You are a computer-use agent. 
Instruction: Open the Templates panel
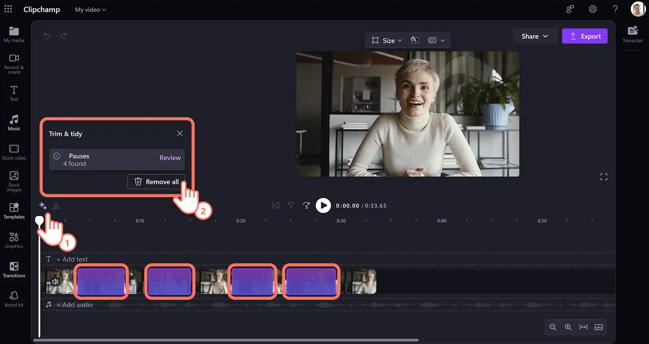pos(14,211)
